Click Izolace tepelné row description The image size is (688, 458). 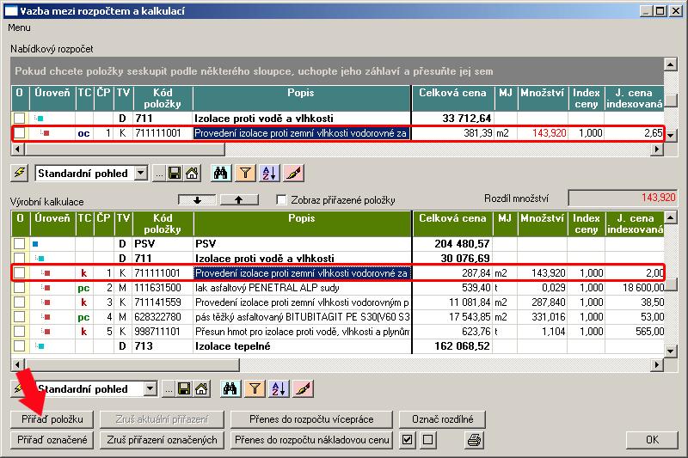point(233,346)
